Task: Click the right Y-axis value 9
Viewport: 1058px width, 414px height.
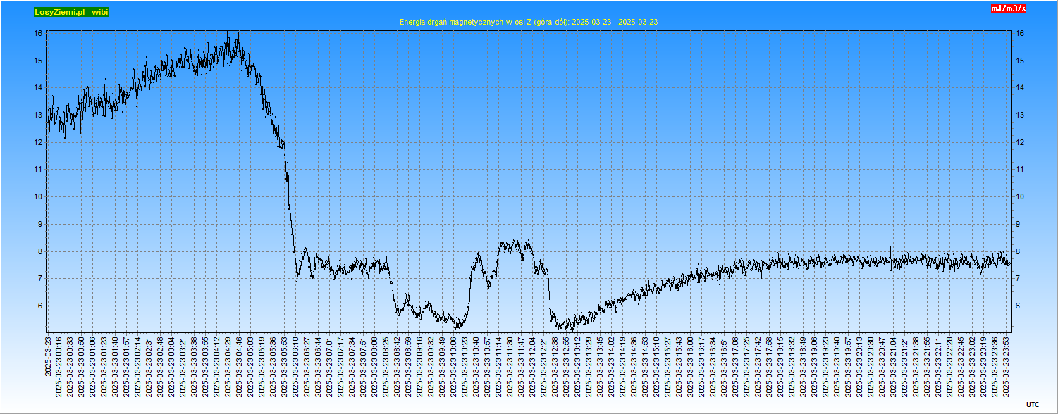Action: point(1017,224)
